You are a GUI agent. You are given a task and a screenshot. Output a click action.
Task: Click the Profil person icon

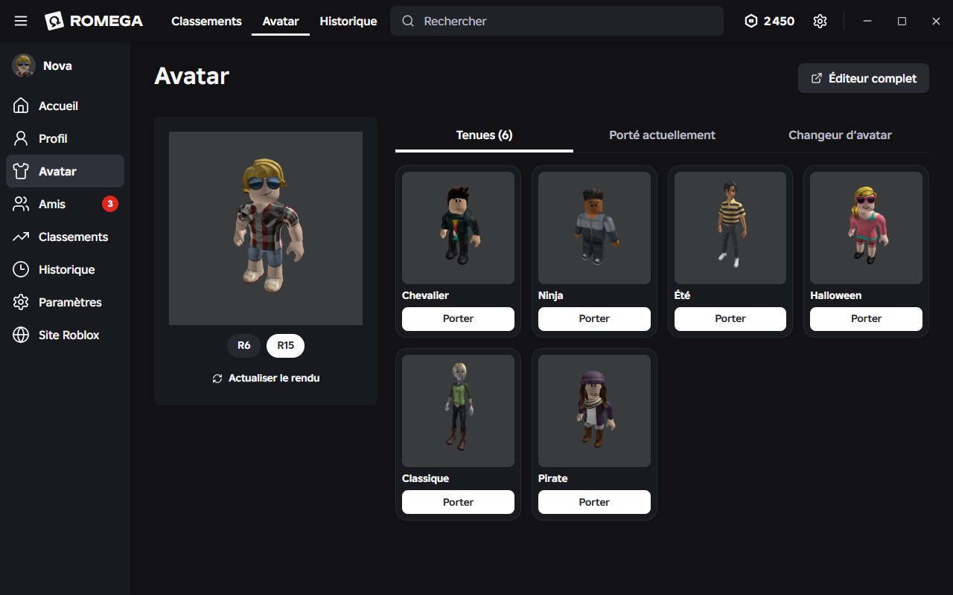click(x=21, y=138)
